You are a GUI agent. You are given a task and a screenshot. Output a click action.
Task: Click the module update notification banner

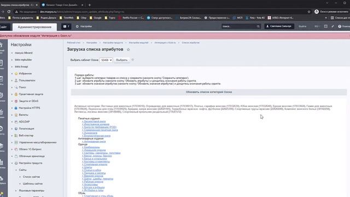(175, 36)
